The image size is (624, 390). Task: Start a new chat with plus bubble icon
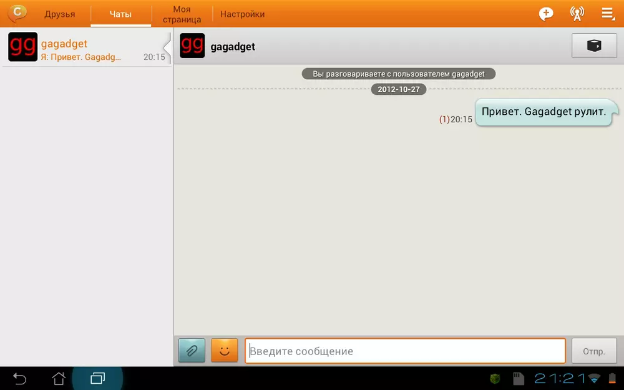pyautogui.click(x=546, y=14)
